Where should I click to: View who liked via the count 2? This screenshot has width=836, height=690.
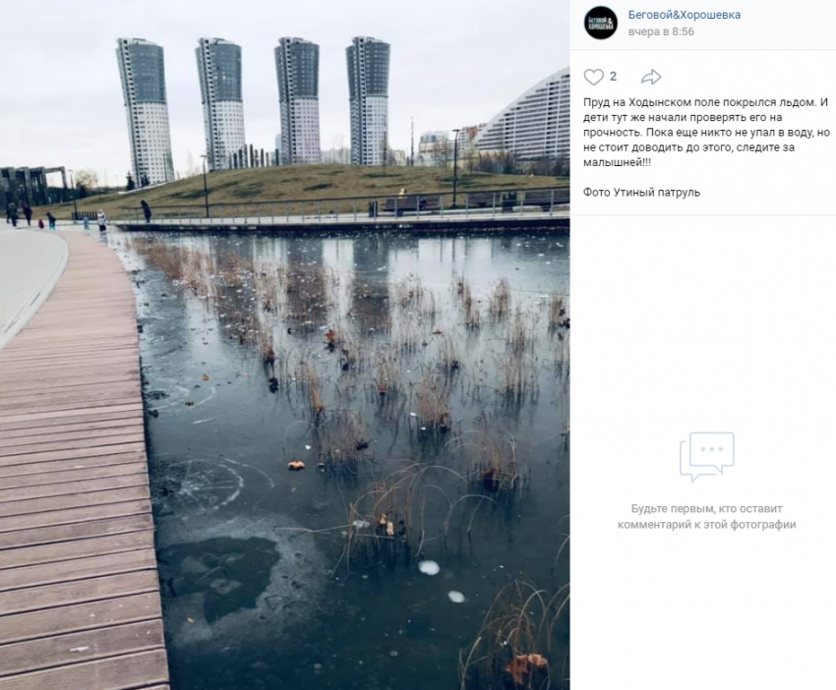pyautogui.click(x=613, y=77)
